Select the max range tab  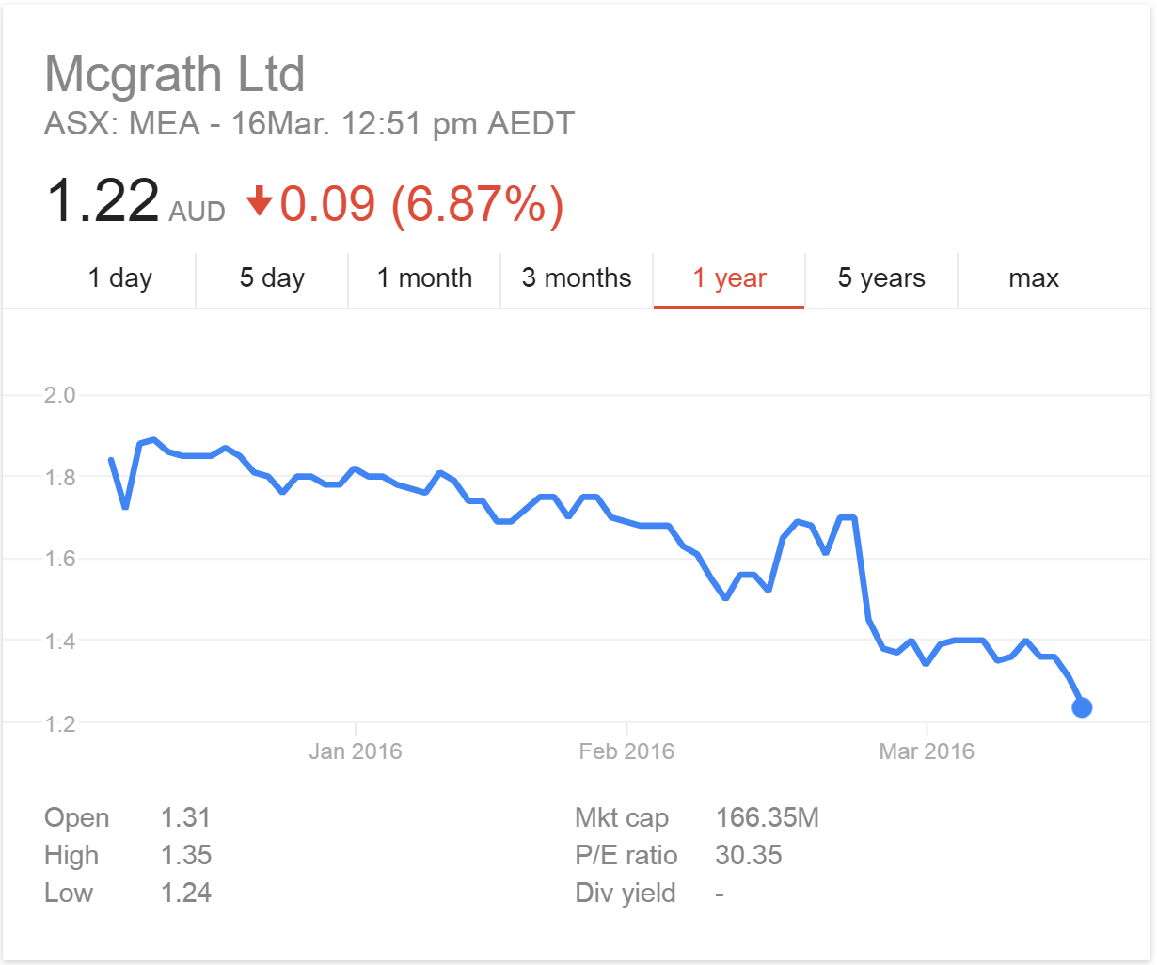click(x=1034, y=278)
